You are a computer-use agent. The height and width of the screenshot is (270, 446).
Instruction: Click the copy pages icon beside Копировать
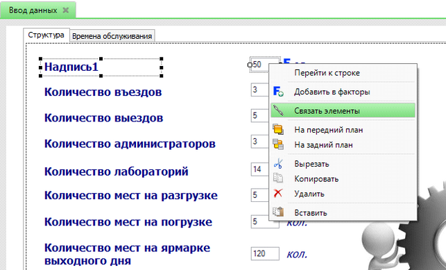pyautogui.click(x=278, y=178)
